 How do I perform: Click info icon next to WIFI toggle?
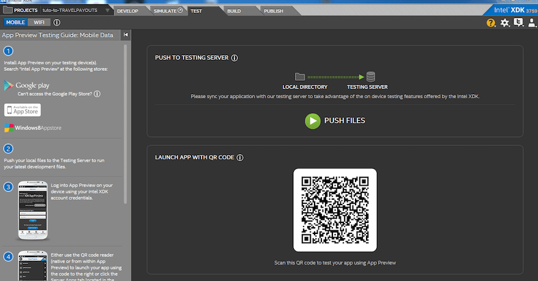coord(57,23)
